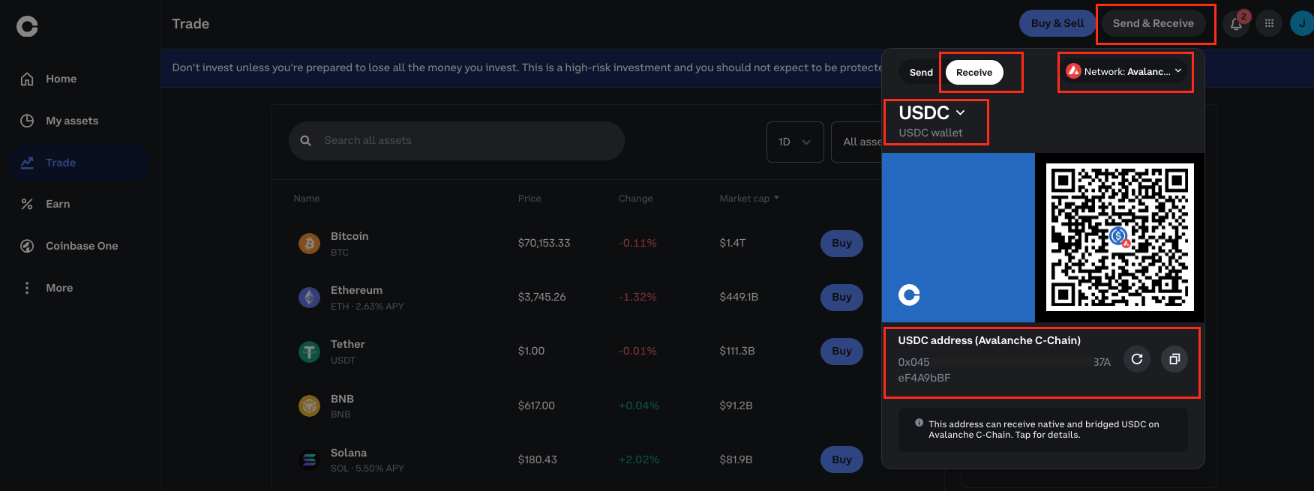The image size is (1314, 491).
Task: Click the Coinbase logo in sidebar
Action: coord(27,26)
